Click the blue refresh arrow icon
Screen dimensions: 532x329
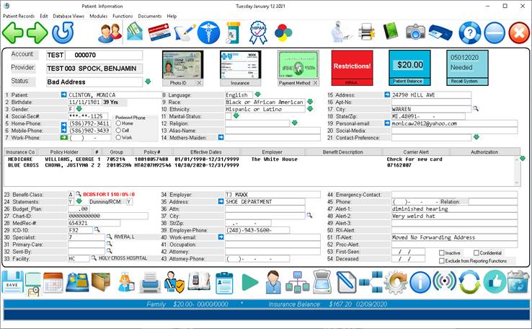(63, 32)
